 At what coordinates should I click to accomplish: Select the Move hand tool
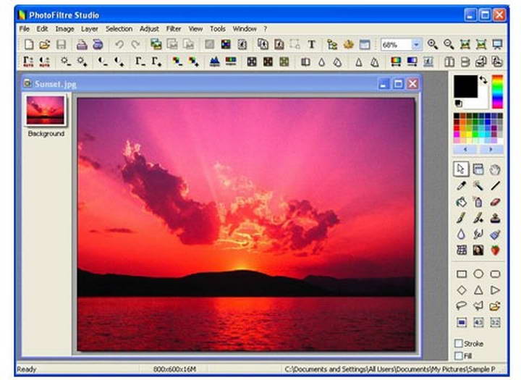[x=495, y=169]
